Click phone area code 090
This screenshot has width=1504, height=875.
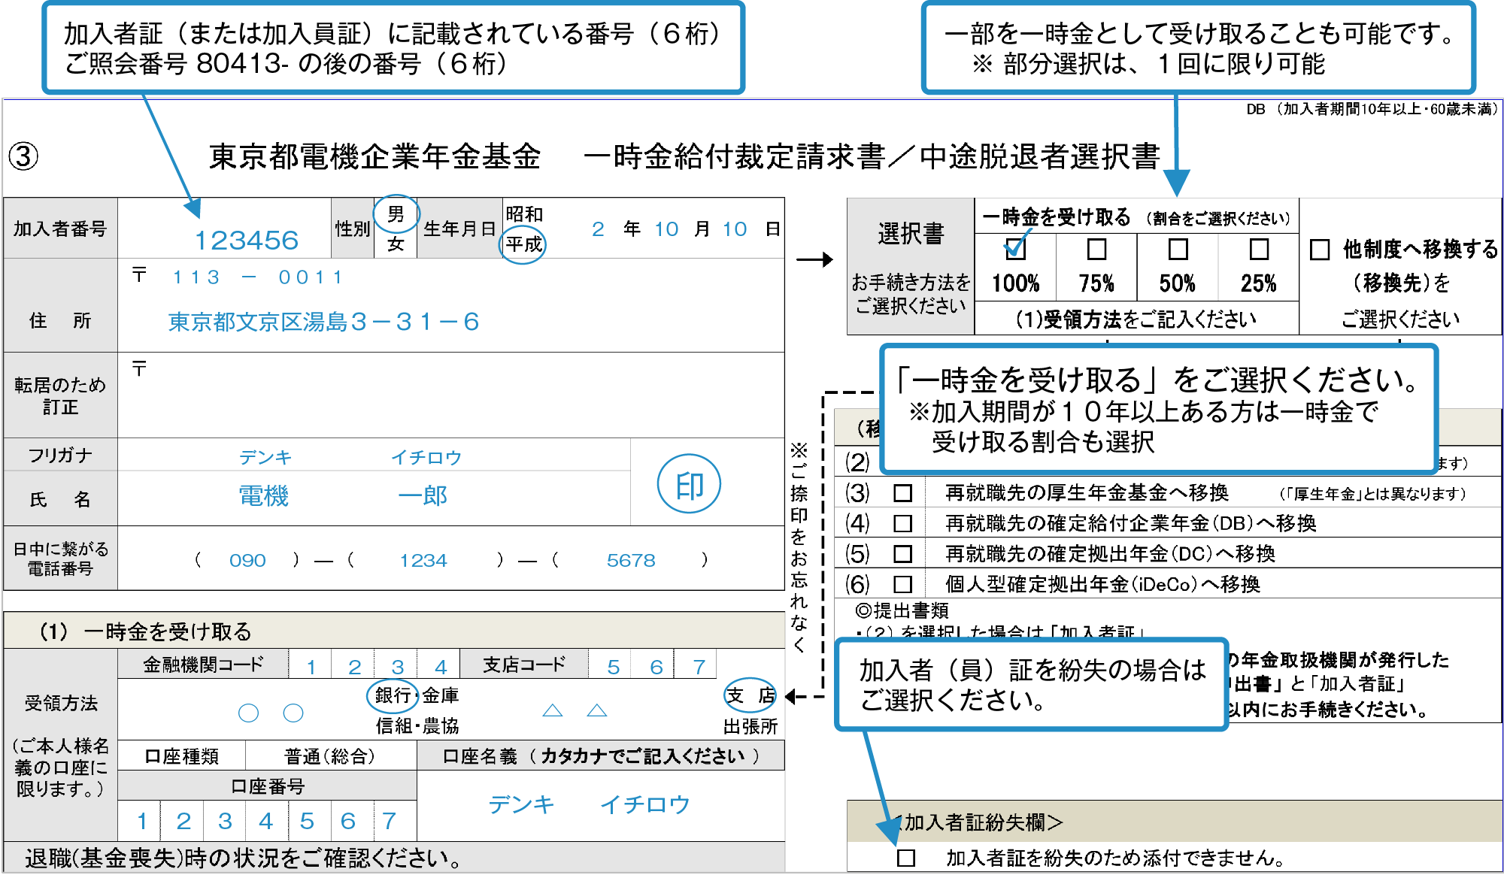[x=247, y=560]
